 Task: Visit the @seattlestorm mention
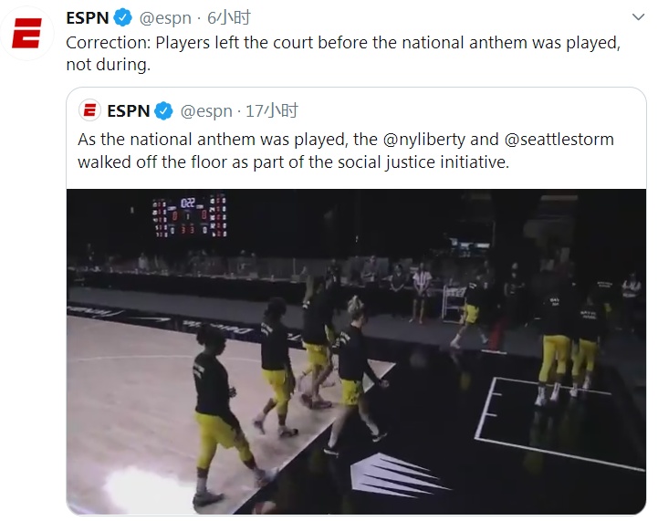click(x=559, y=140)
